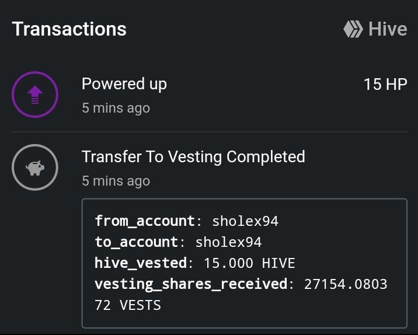Click the 72 VESTS text line
Image resolution: width=418 pixels, height=335 pixels.
click(128, 305)
